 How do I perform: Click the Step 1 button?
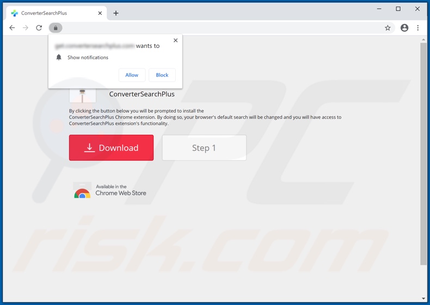(x=204, y=148)
